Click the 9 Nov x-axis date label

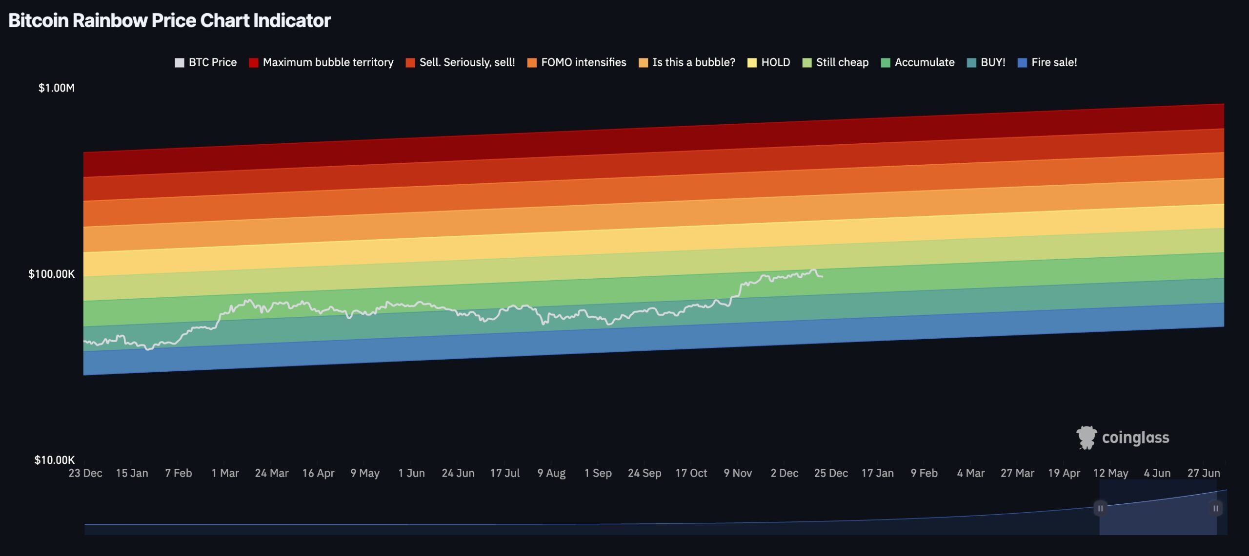(x=738, y=473)
